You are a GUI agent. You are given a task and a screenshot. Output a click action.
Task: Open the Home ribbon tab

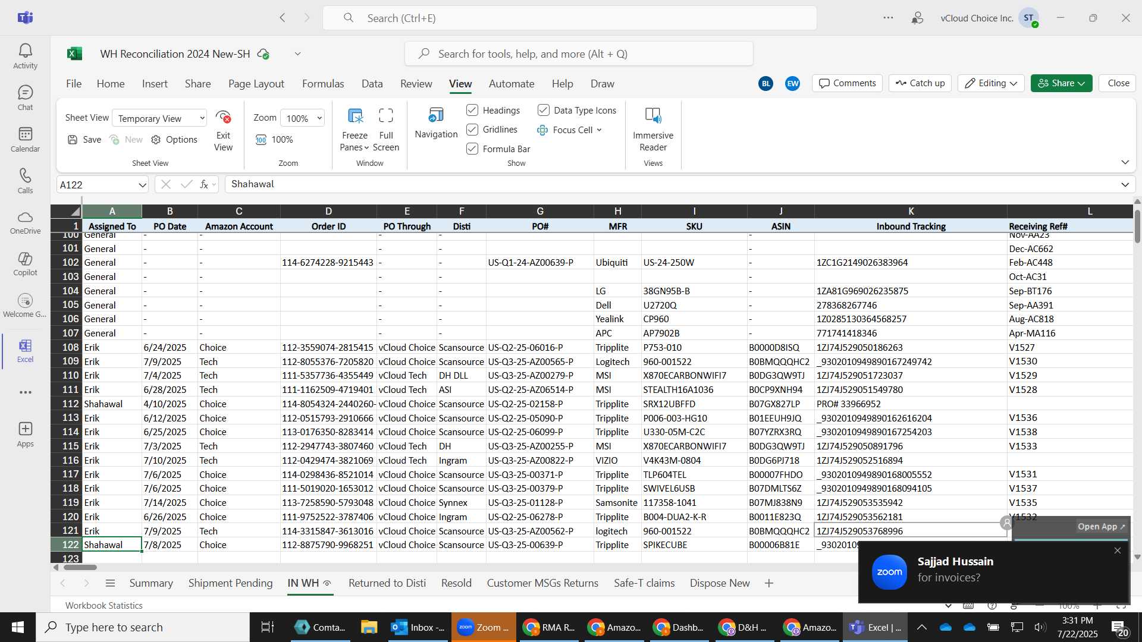tap(111, 84)
